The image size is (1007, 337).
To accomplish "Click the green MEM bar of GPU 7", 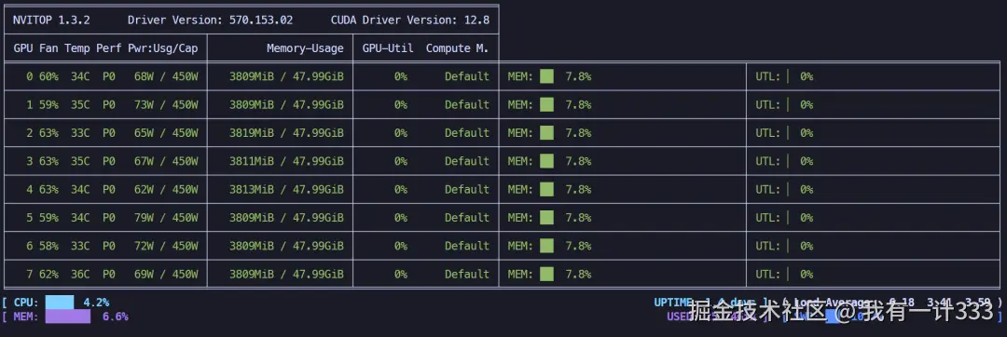I will click(546, 274).
